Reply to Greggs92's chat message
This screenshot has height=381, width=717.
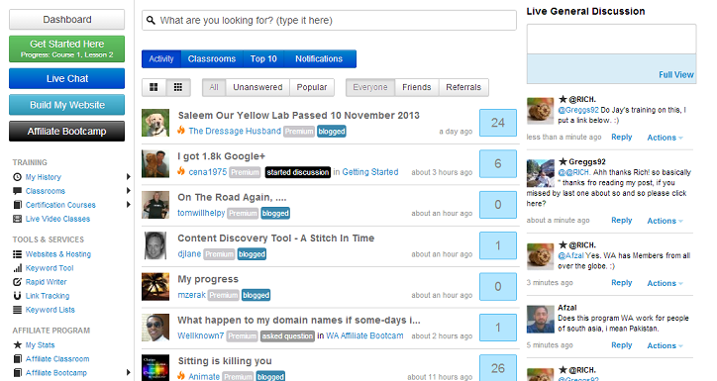[x=621, y=221]
